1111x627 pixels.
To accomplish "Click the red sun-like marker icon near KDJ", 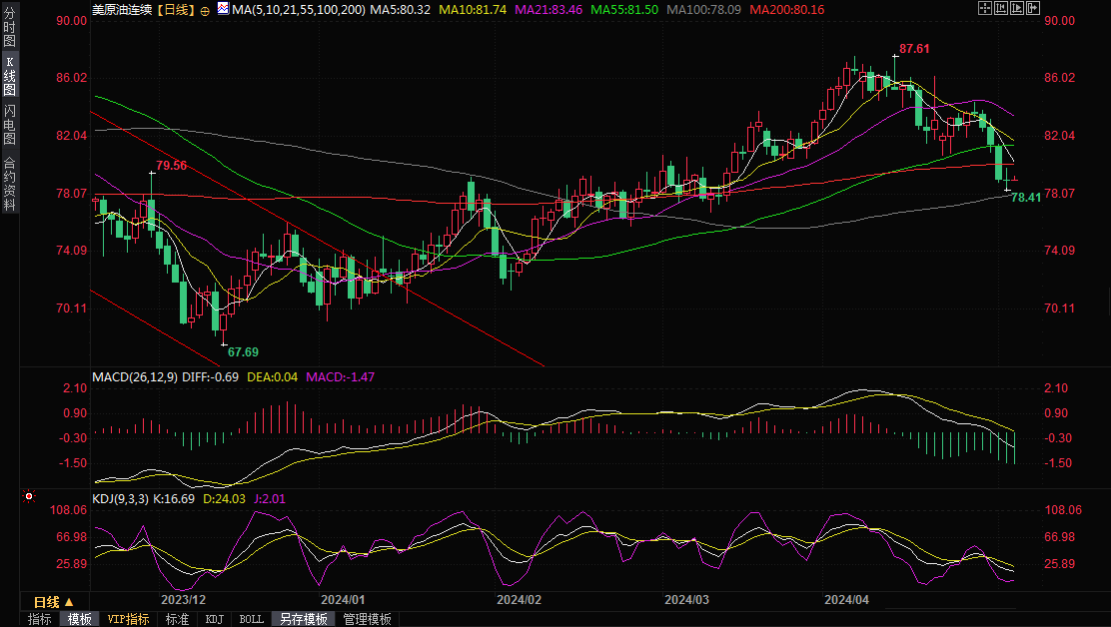I will [x=29, y=496].
